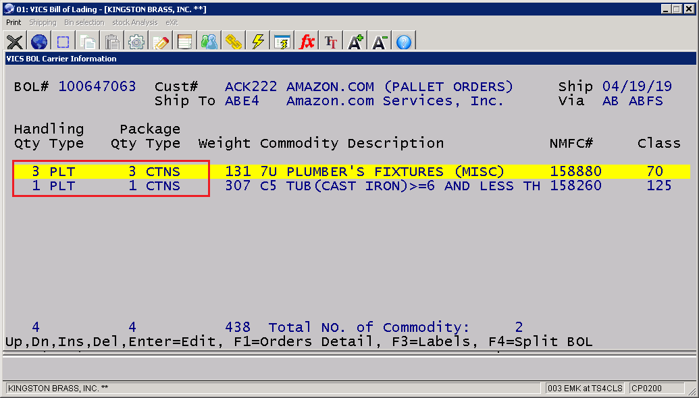699x398 pixels.
Task: Click the black X toolbar icon
Action: pyautogui.click(x=15, y=42)
